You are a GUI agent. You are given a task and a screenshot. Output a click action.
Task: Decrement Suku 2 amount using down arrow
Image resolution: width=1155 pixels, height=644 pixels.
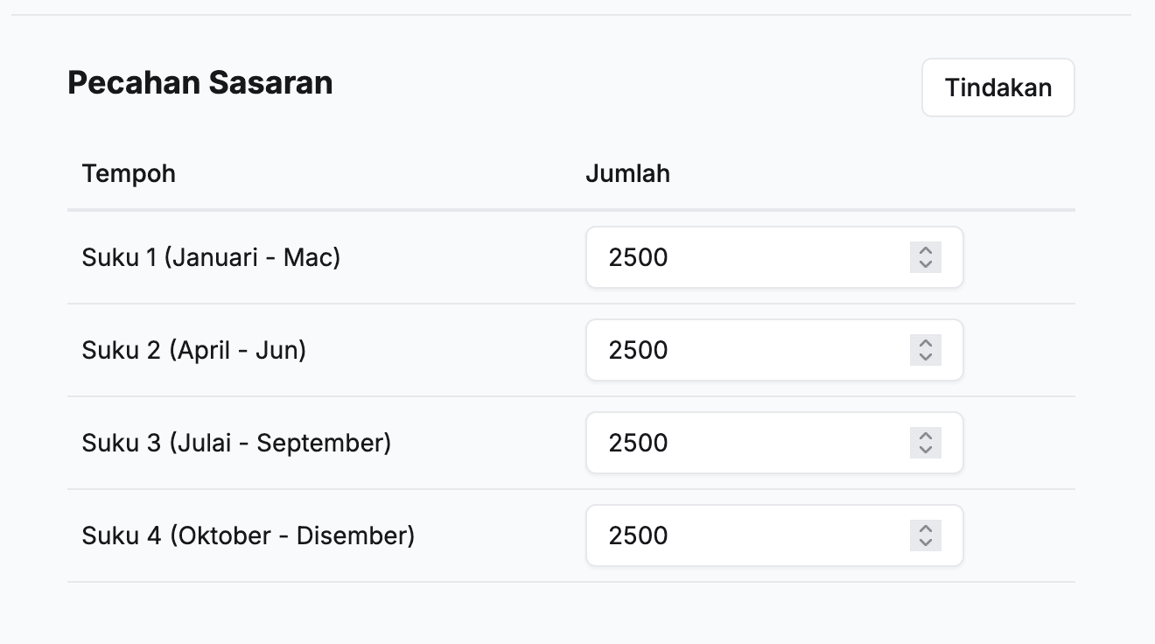tap(925, 357)
